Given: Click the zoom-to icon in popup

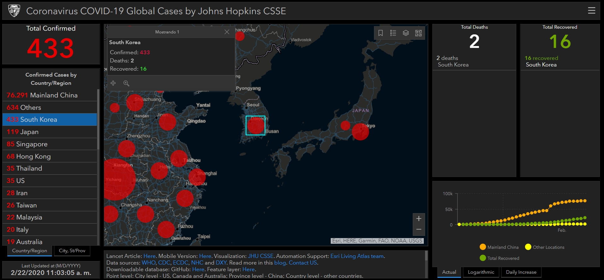Looking at the screenshot, I should point(126,83).
